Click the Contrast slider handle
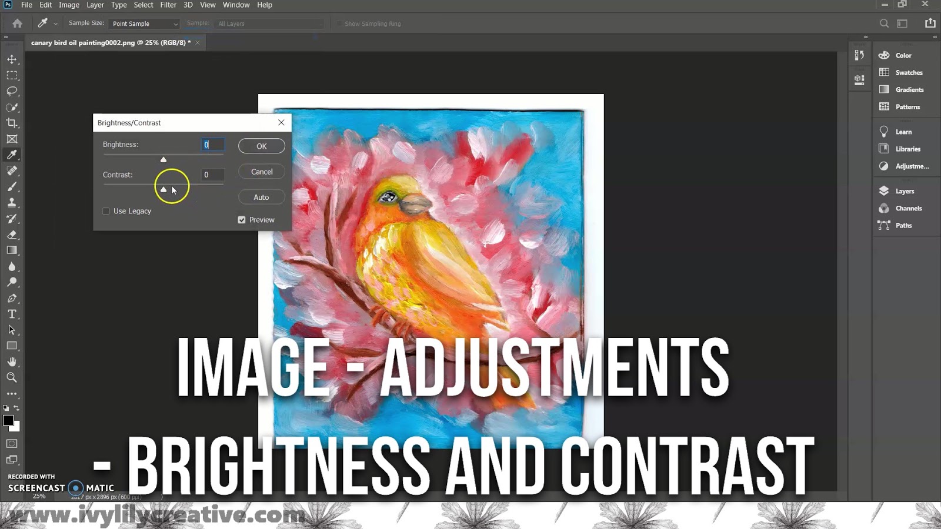This screenshot has height=529, width=941. 163,189
